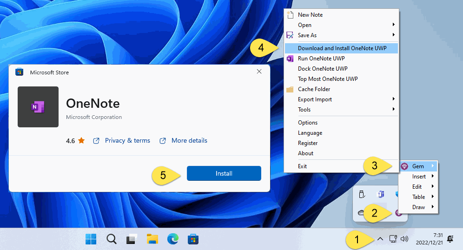
Task: Open Microsoft Store from taskbar
Action: 193,239
